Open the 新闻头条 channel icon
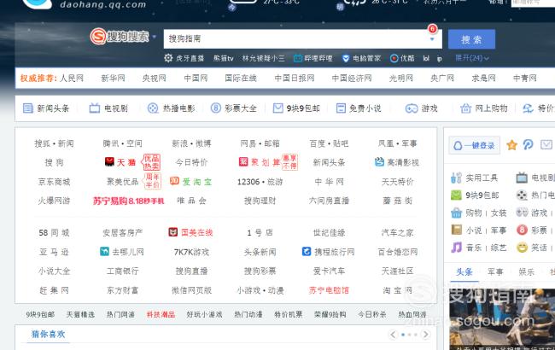 click(x=28, y=108)
